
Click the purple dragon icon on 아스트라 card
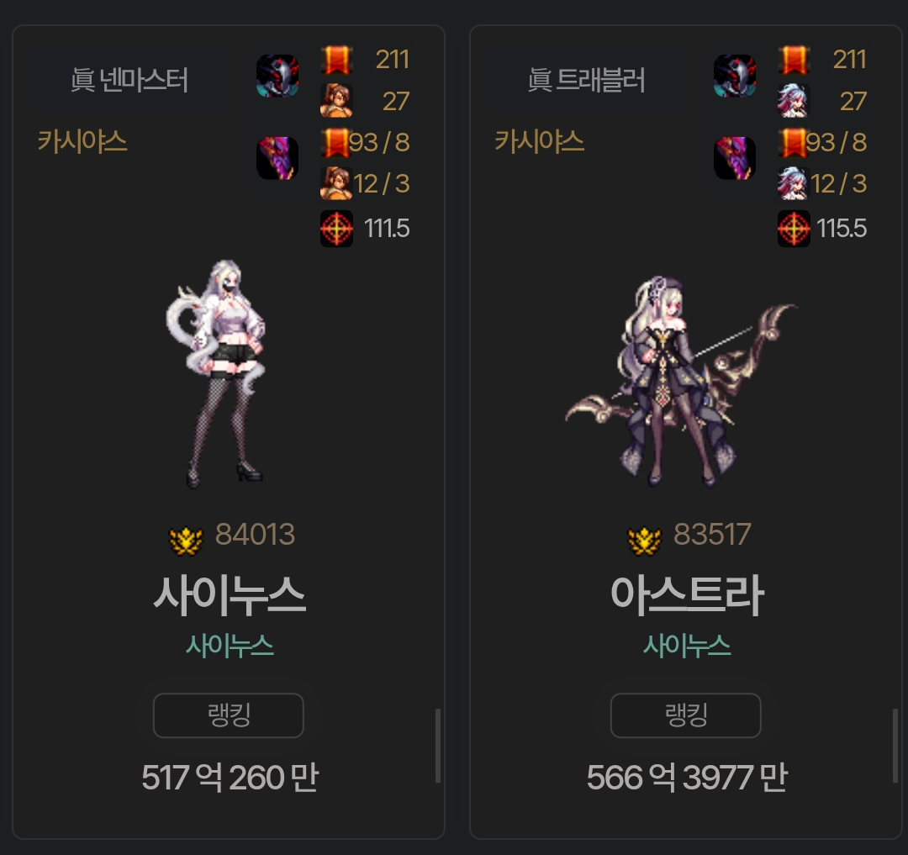[734, 158]
